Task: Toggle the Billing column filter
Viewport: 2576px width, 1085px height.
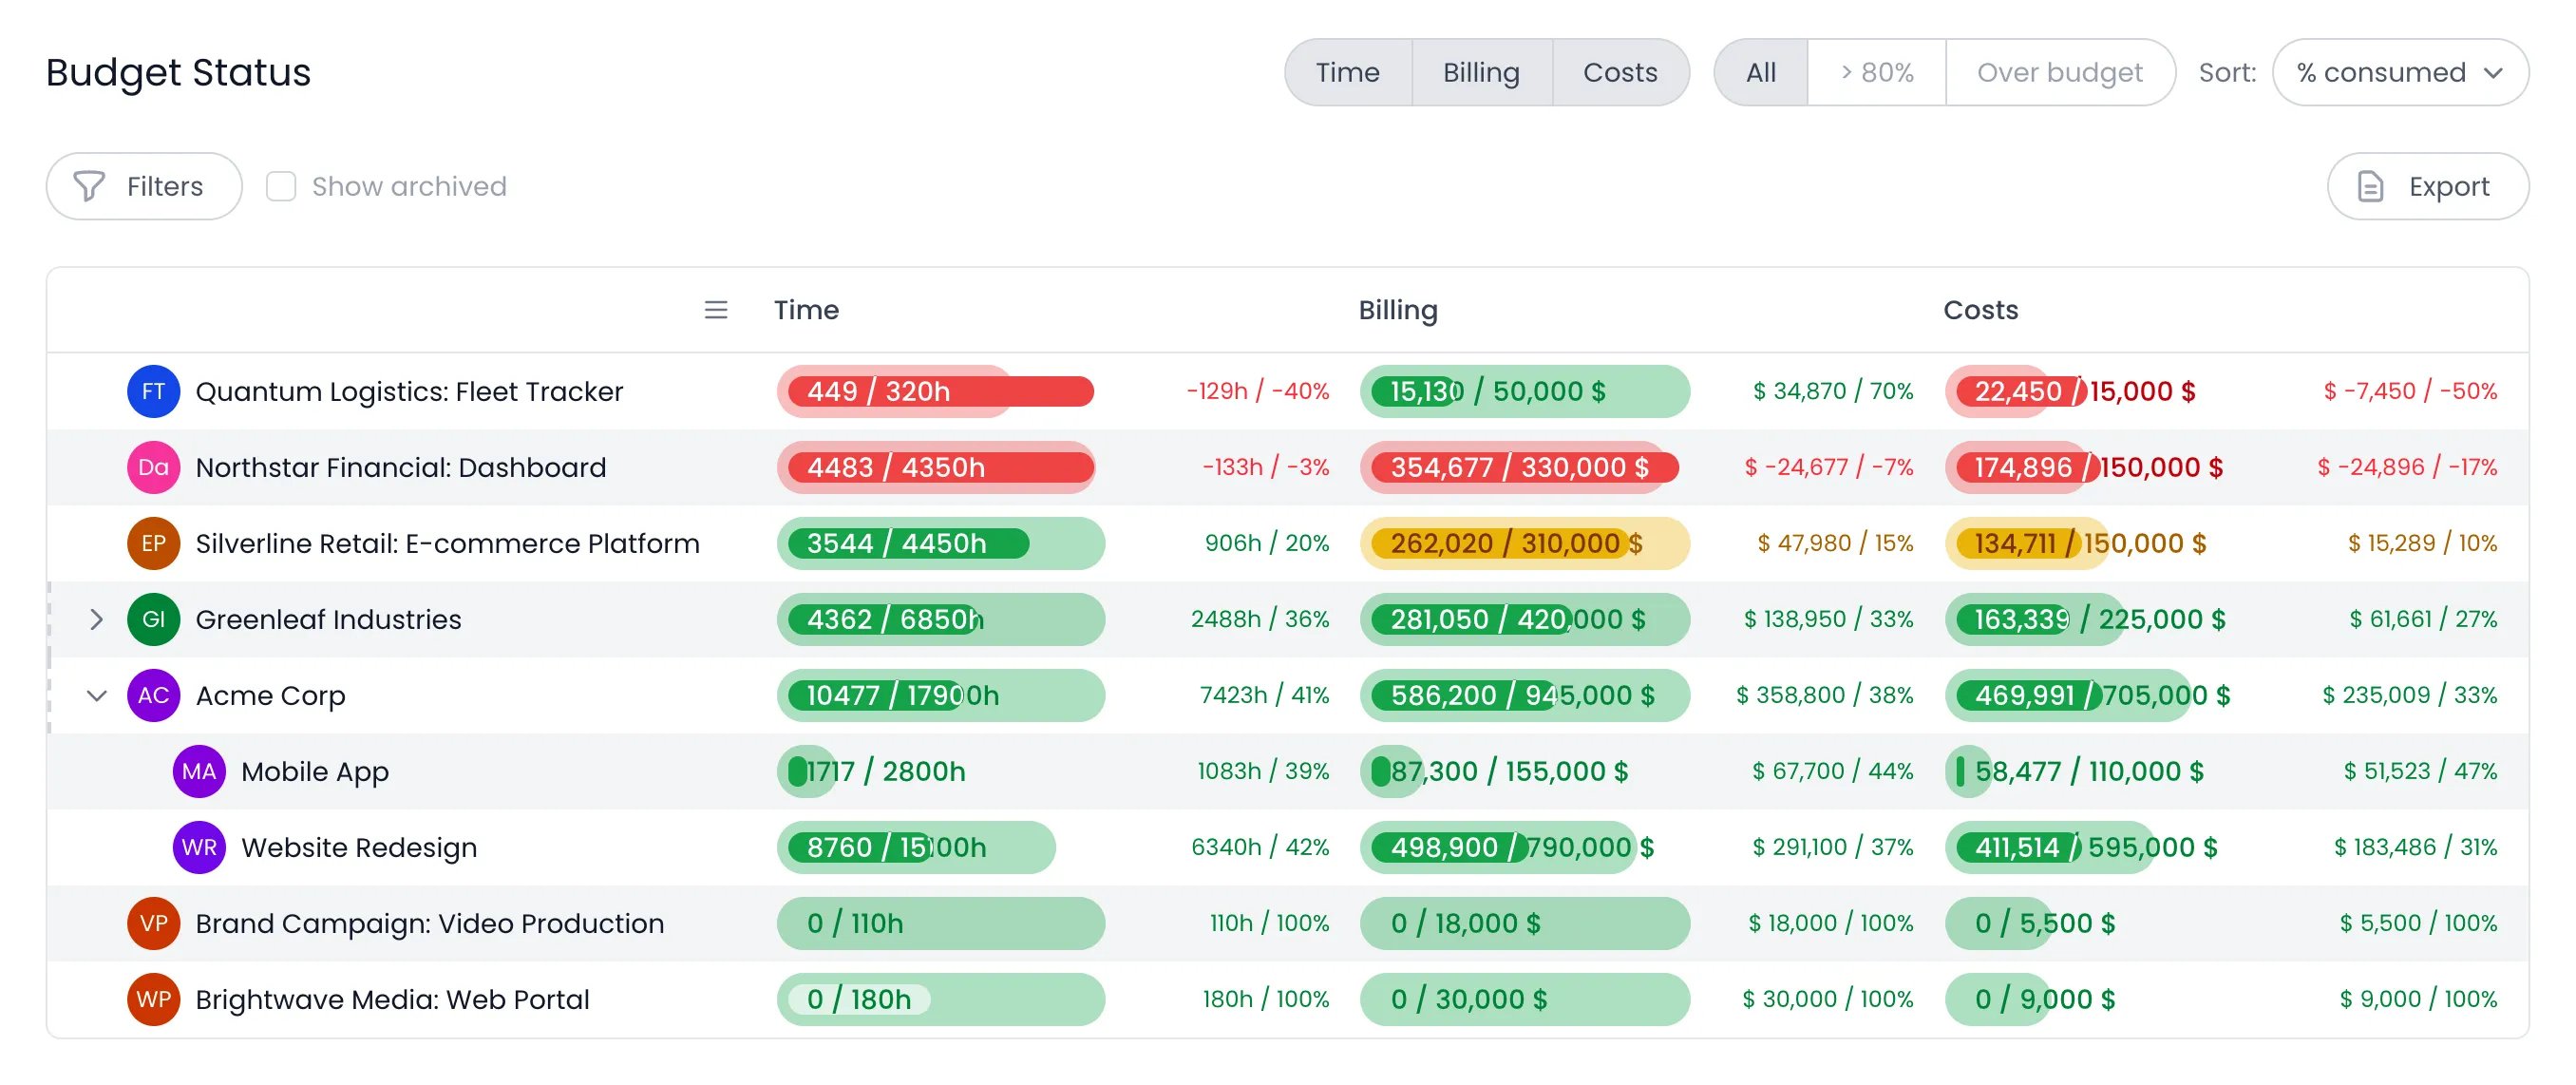Action: [x=1481, y=72]
